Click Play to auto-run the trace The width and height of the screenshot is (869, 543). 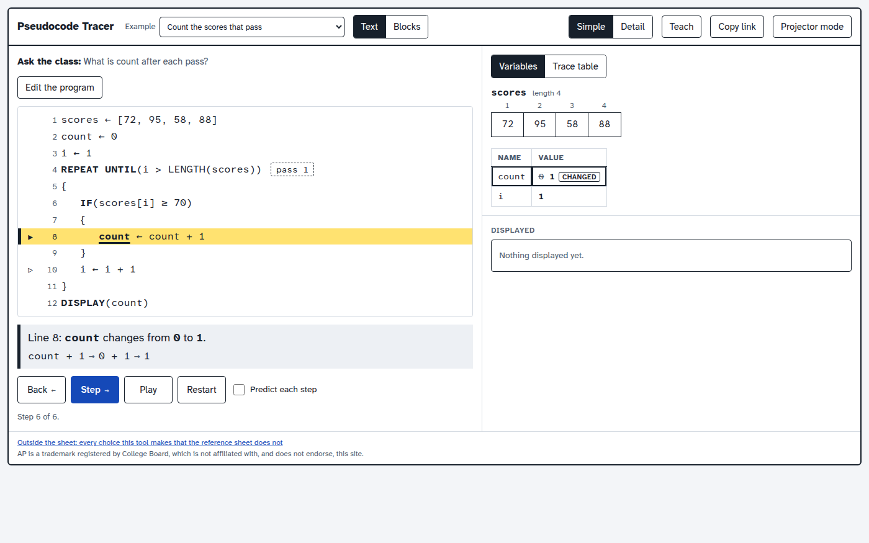tap(148, 390)
